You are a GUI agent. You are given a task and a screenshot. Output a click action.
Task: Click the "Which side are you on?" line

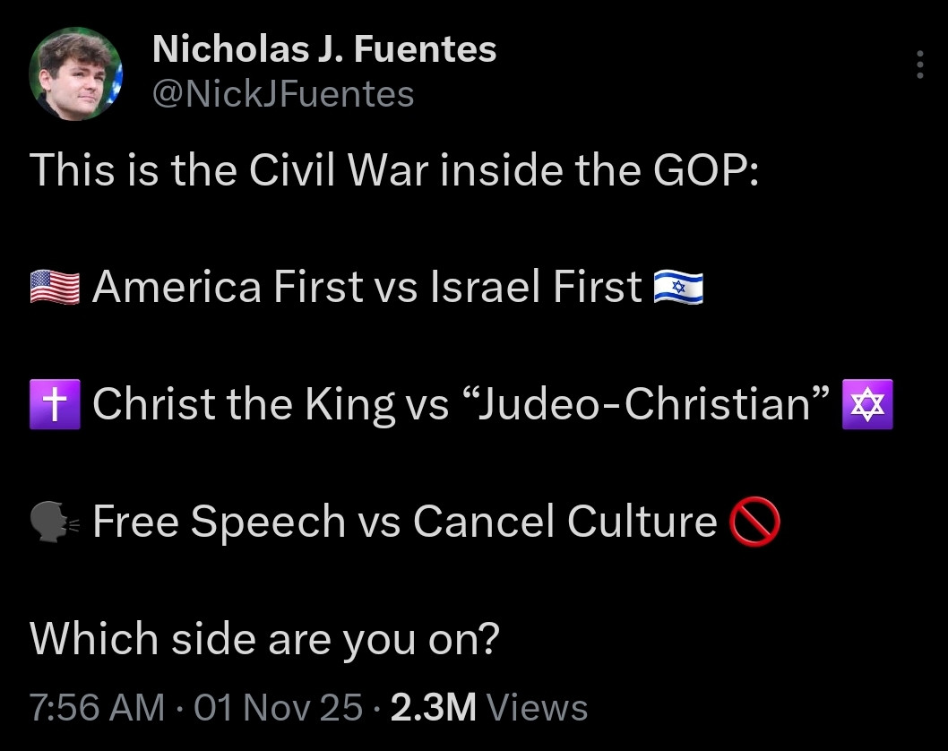[x=263, y=639]
